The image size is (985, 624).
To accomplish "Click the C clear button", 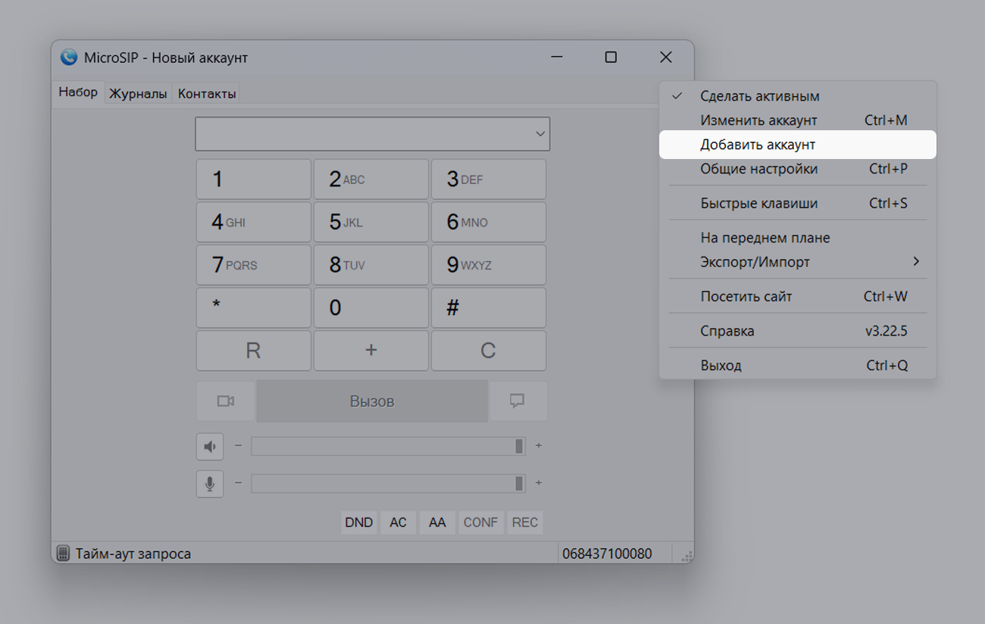I will click(489, 351).
